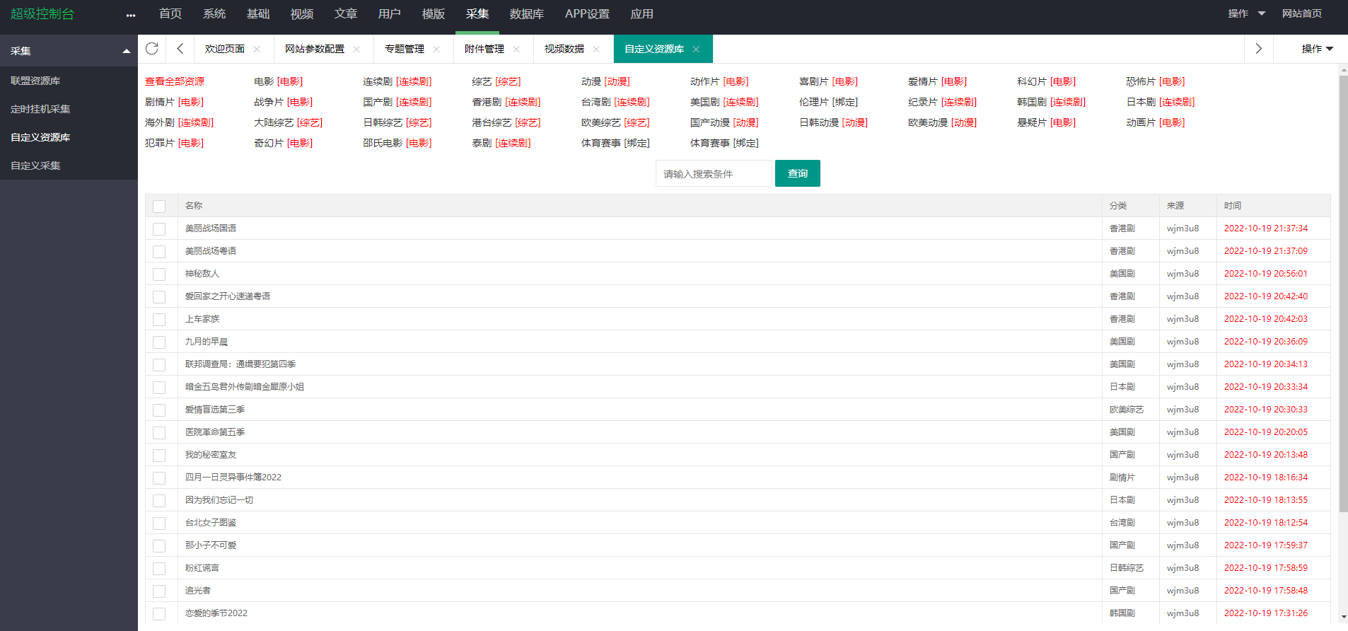The height and width of the screenshot is (631, 1348).
Task: Open the 数据库 top menu
Action: click(527, 14)
